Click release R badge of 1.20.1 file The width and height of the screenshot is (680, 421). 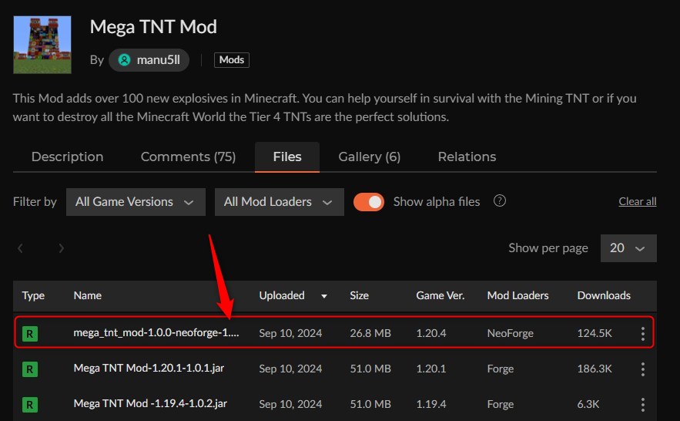tap(30, 369)
